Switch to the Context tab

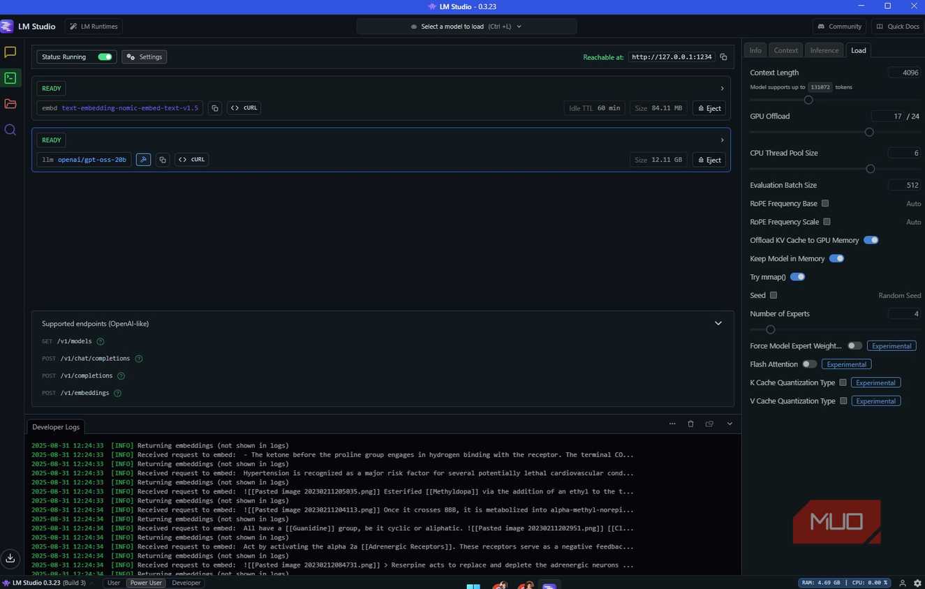point(785,50)
